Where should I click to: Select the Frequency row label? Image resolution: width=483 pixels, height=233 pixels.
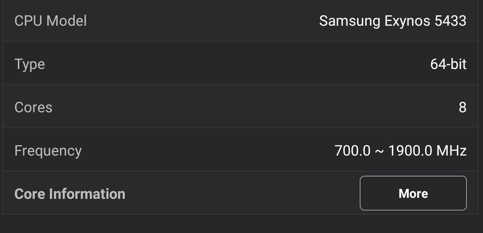click(48, 151)
